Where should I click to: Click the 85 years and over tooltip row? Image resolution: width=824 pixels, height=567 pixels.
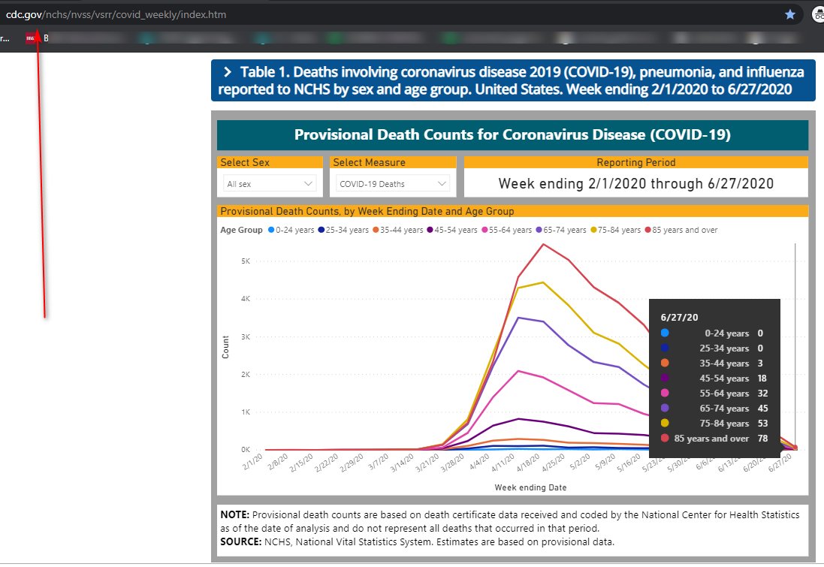(714, 439)
